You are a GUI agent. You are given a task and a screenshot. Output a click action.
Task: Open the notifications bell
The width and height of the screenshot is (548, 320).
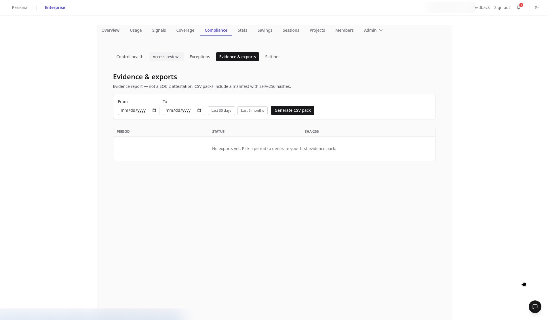tap(519, 7)
